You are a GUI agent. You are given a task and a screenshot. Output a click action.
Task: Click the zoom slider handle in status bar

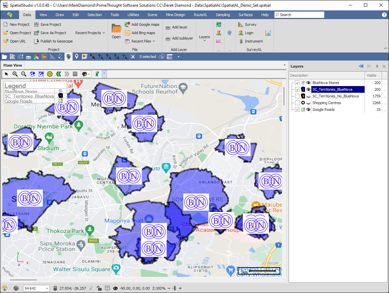pos(174,288)
